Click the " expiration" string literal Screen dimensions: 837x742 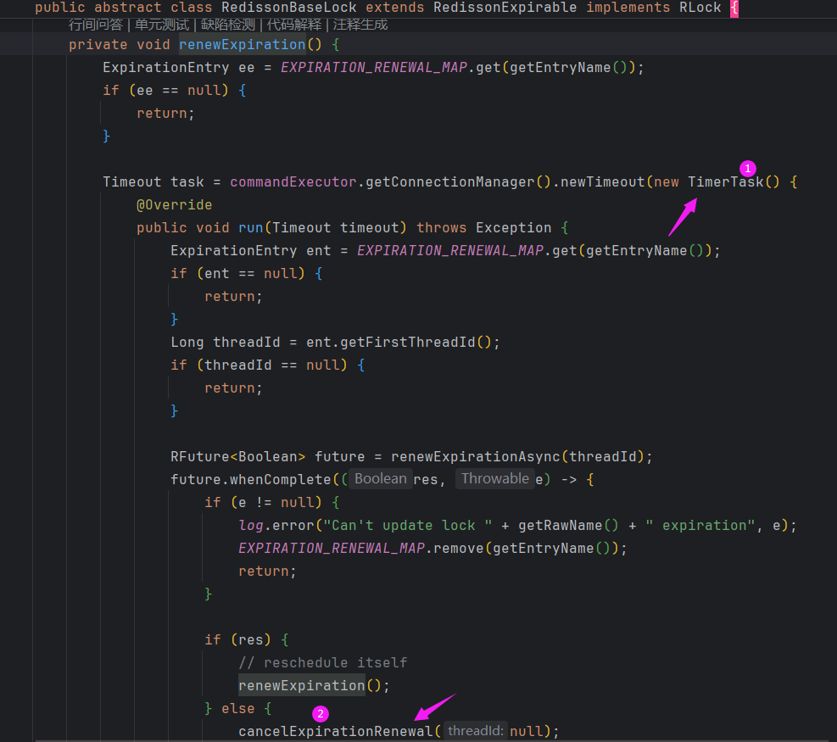click(700, 525)
